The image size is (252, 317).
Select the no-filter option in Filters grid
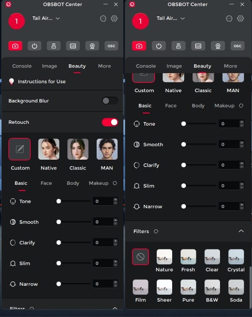(141, 257)
